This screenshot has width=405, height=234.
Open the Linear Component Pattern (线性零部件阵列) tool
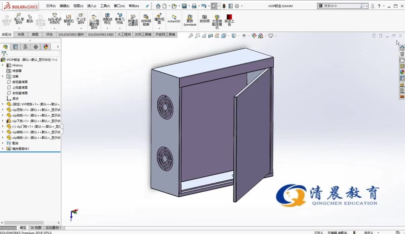coord(55,19)
